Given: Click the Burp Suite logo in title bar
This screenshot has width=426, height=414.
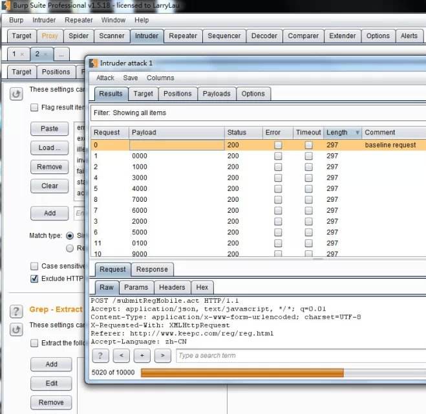Looking at the screenshot, I should tap(6, 5).
